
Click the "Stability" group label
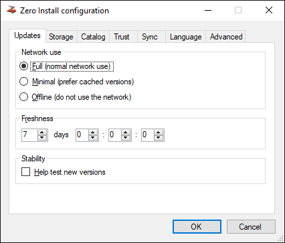(x=33, y=159)
